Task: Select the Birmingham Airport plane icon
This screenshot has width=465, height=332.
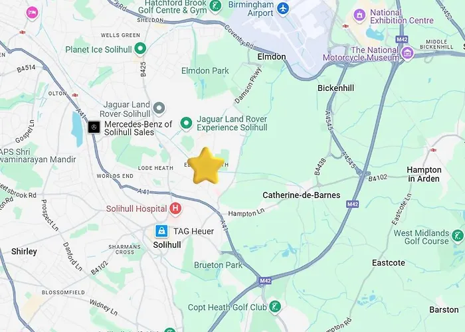Action: pos(283,9)
